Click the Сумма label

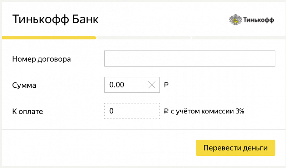(x=24, y=85)
